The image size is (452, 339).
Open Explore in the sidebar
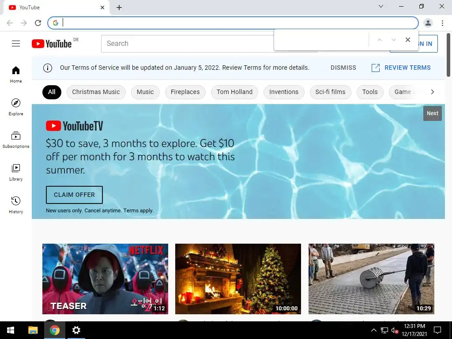tap(16, 107)
